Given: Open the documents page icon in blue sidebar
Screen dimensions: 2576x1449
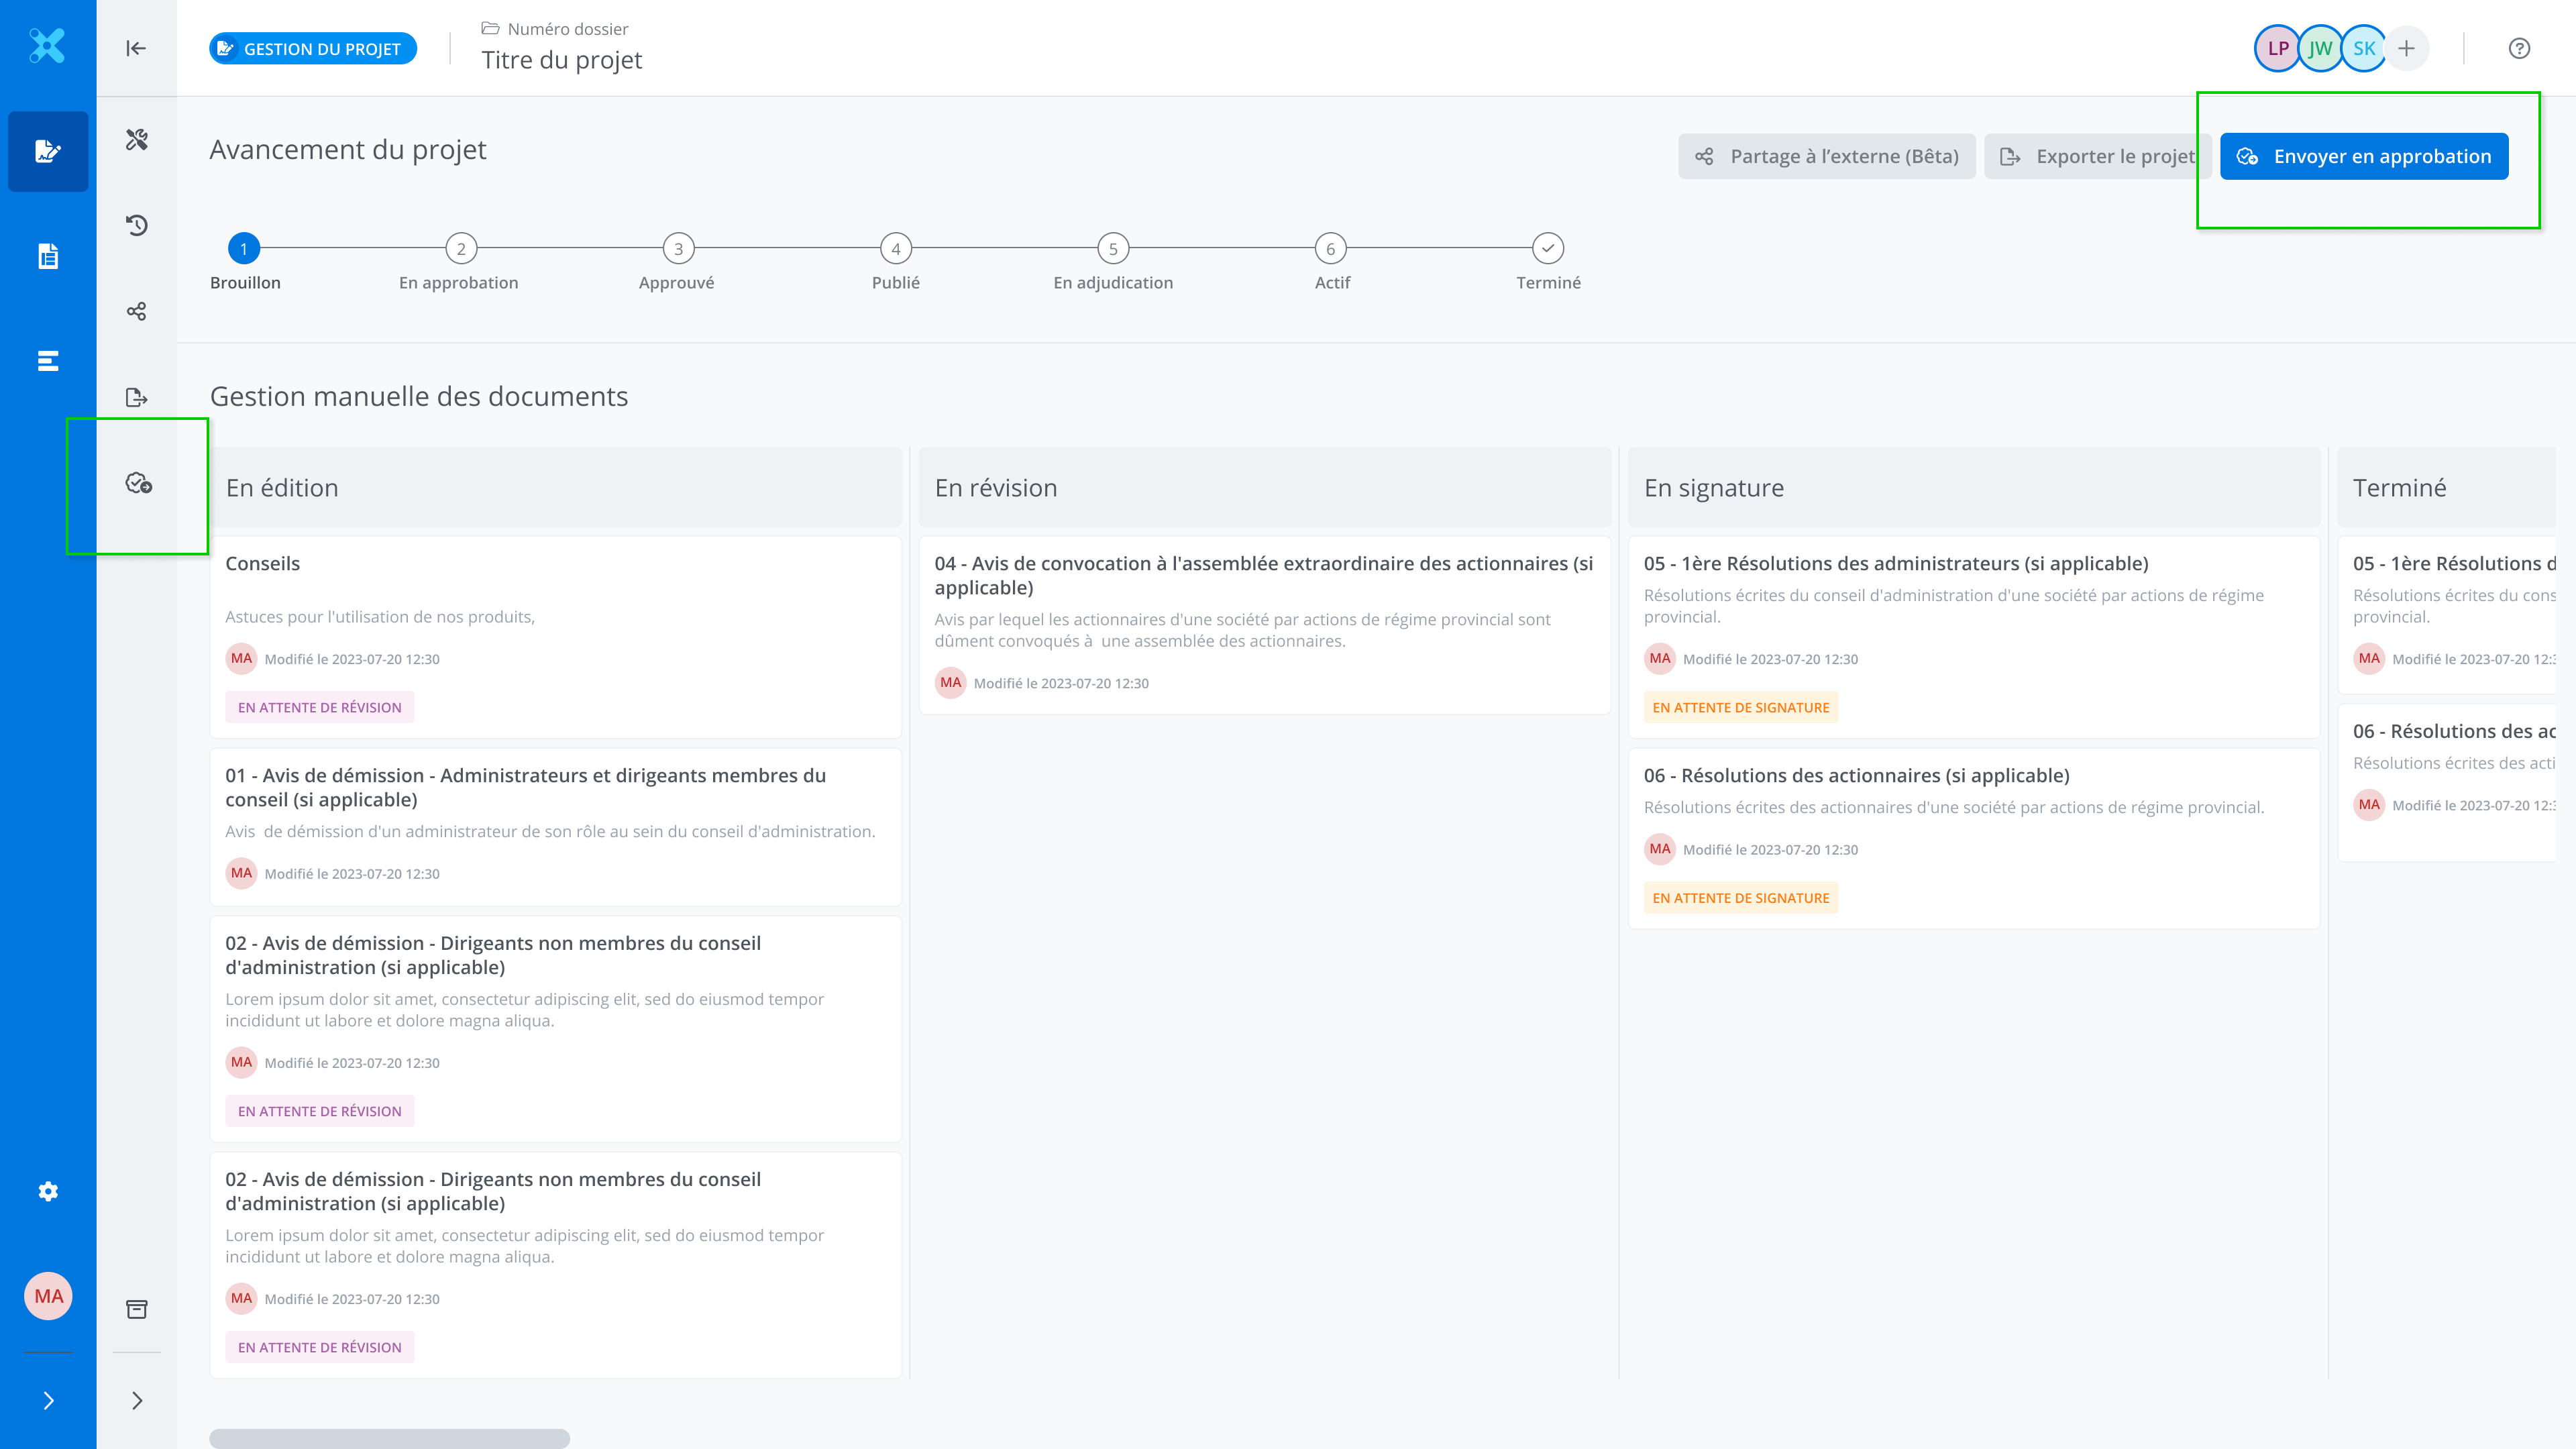Looking at the screenshot, I should [x=48, y=256].
